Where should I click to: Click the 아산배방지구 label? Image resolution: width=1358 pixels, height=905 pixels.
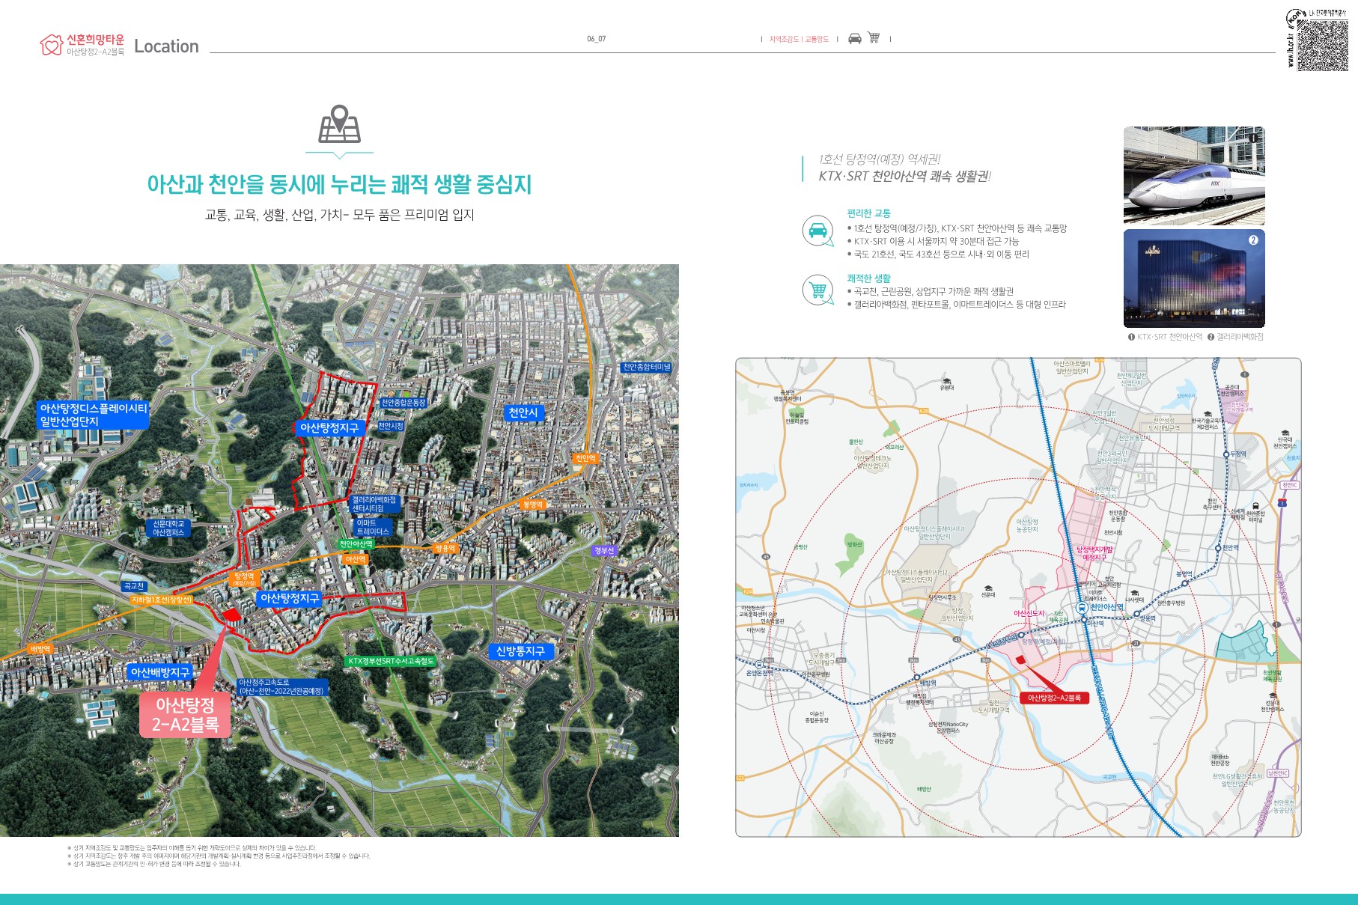point(160,672)
